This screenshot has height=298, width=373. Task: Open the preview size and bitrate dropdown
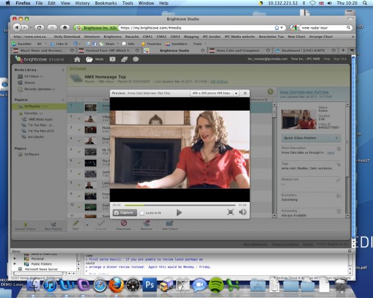coord(214,93)
